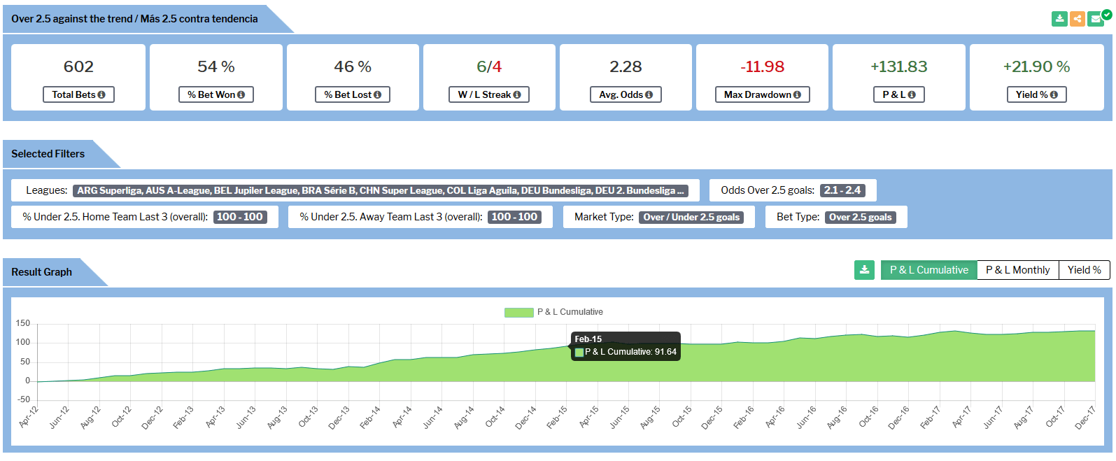Switch graph to P & L Monthly
The width and height of the screenshot is (1116, 461).
[1017, 270]
